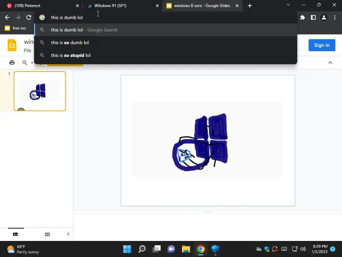Print the presentation with the printer icon
This screenshot has height=257, width=342.
(12, 63)
